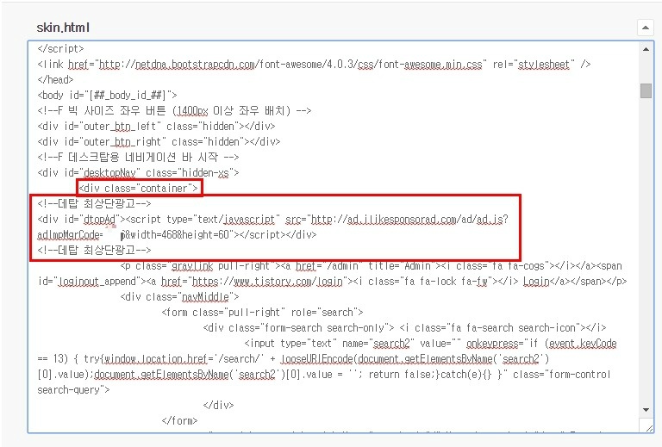Click the font-awesome link href line
The image size is (662, 447).
314,64
